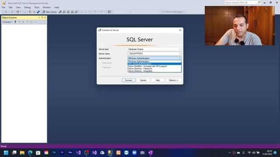Click the Cancel button

coord(143,80)
